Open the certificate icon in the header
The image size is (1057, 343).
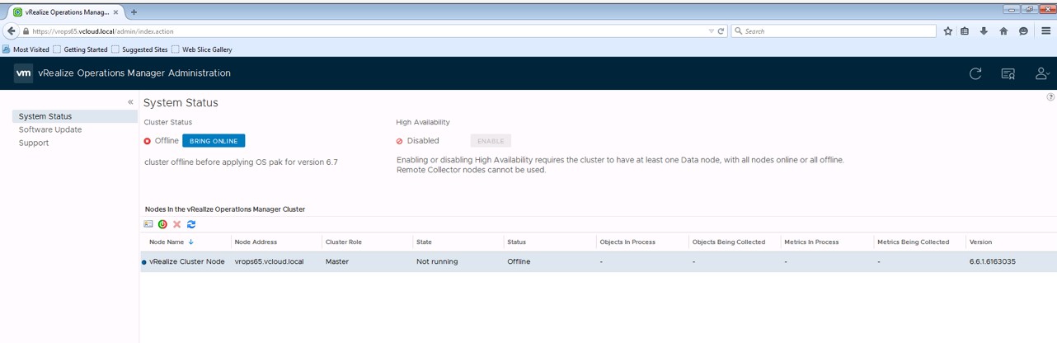(x=1008, y=73)
